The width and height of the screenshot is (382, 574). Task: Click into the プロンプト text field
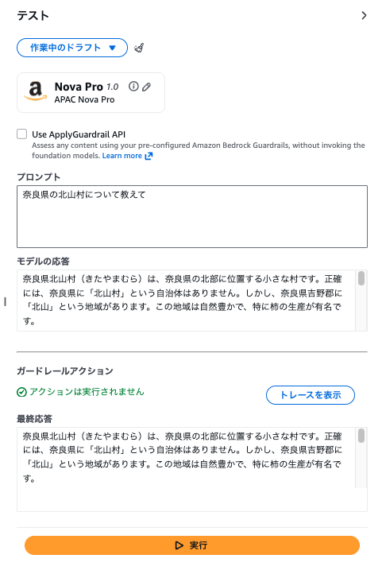(x=192, y=216)
